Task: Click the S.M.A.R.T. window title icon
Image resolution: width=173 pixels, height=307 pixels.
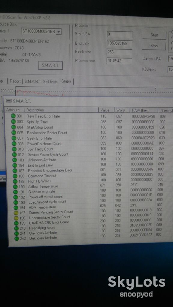Action: (9, 101)
